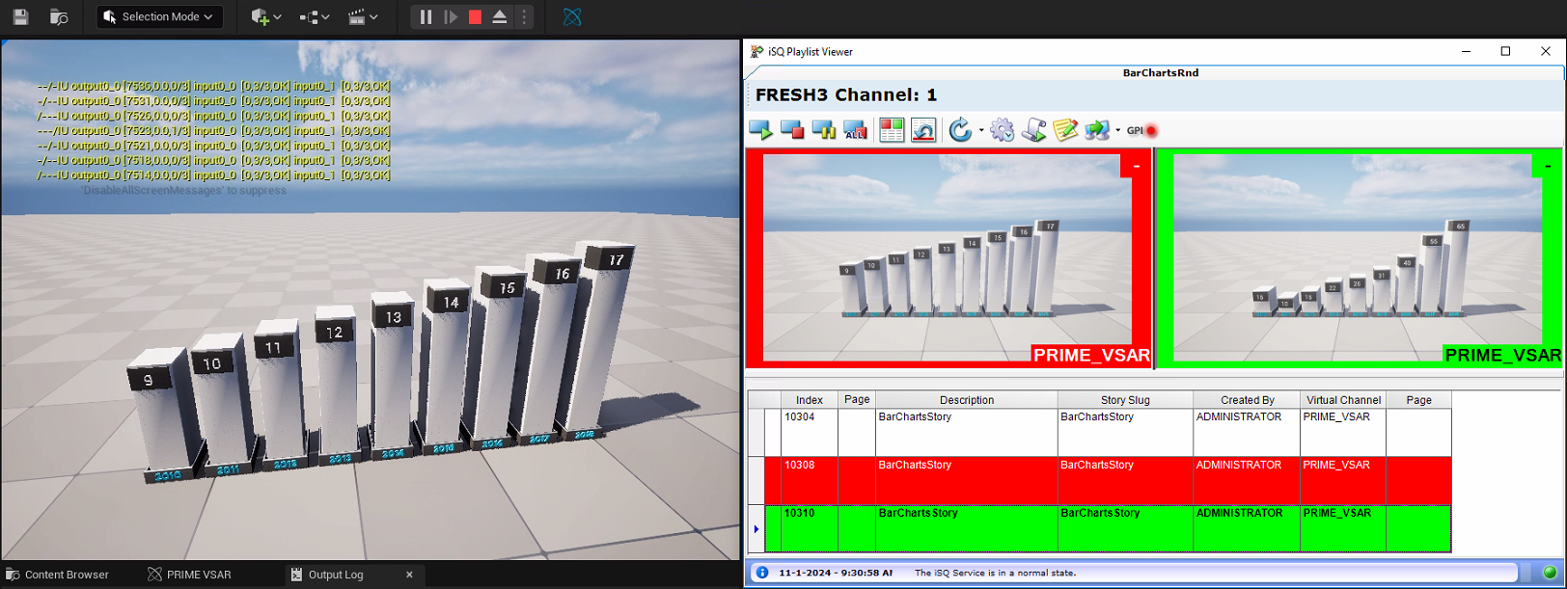Click the blue circular refresh arrow icon
Viewport: 1567px width, 589px height.
point(959,130)
